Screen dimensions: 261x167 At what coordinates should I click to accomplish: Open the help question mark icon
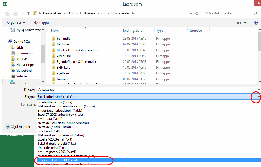[x=256, y=23]
